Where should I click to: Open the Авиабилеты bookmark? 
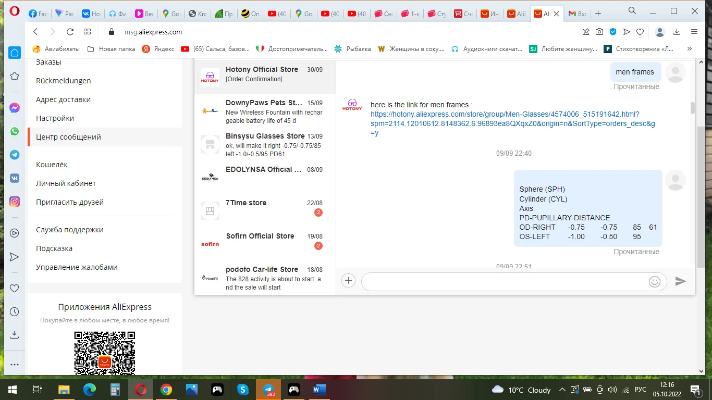[56, 49]
